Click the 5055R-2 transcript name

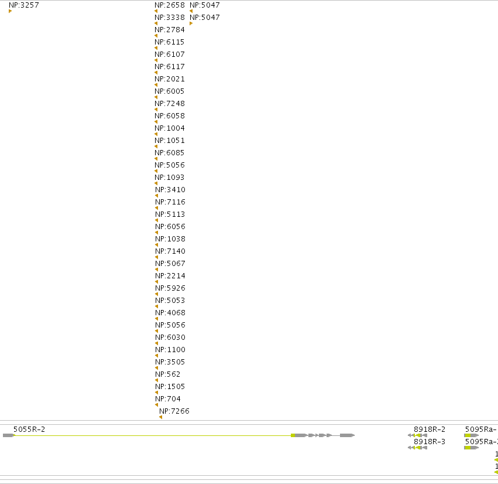click(x=29, y=430)
